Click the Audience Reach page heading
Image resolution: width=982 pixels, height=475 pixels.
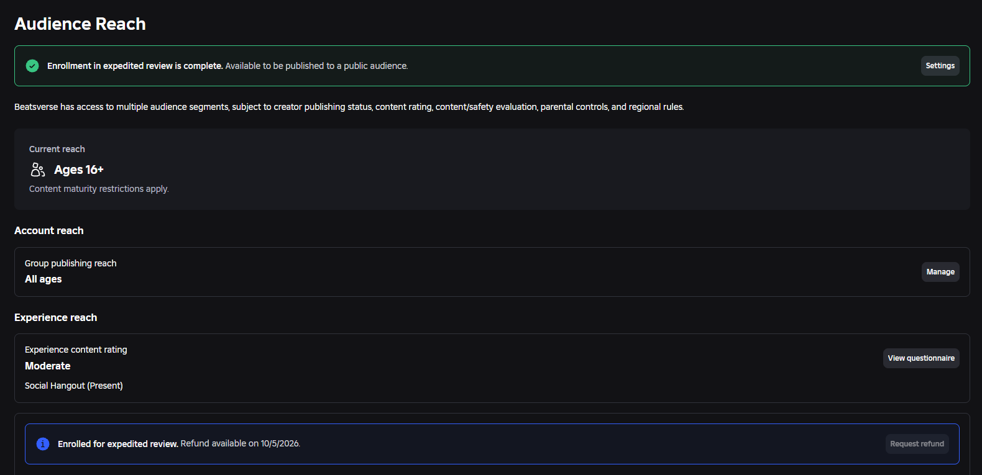click(x=80, y=24)
